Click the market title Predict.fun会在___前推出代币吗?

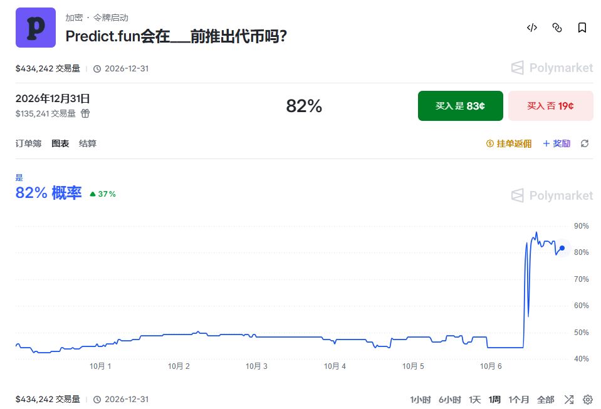coord(176,37)
